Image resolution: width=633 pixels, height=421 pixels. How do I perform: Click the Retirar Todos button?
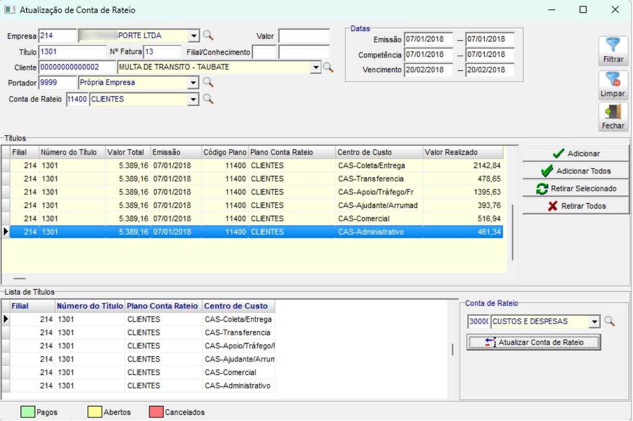click(576, 206)
